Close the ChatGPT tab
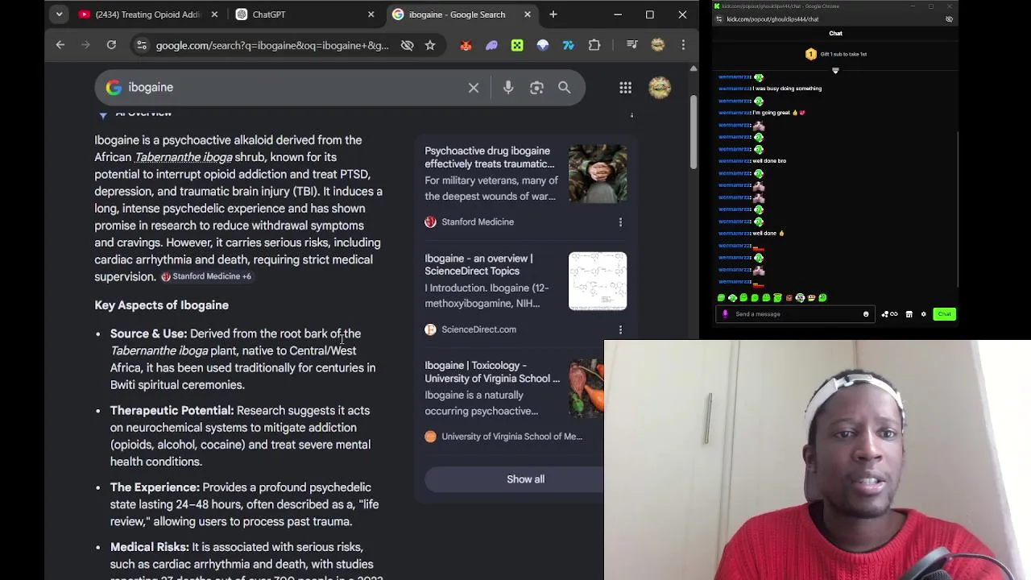This screenshot has width=1031, height=580. pos(371,14)
